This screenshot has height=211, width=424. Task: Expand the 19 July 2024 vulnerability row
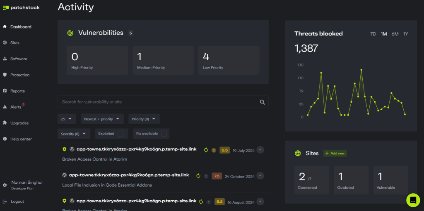260,150
